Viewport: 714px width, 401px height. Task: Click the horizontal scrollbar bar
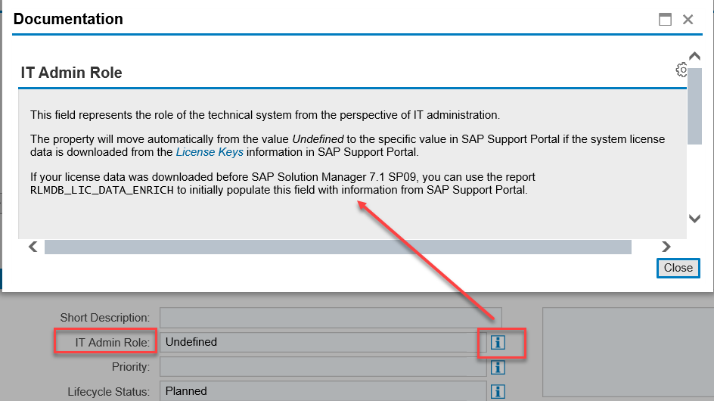coord(338,247)
